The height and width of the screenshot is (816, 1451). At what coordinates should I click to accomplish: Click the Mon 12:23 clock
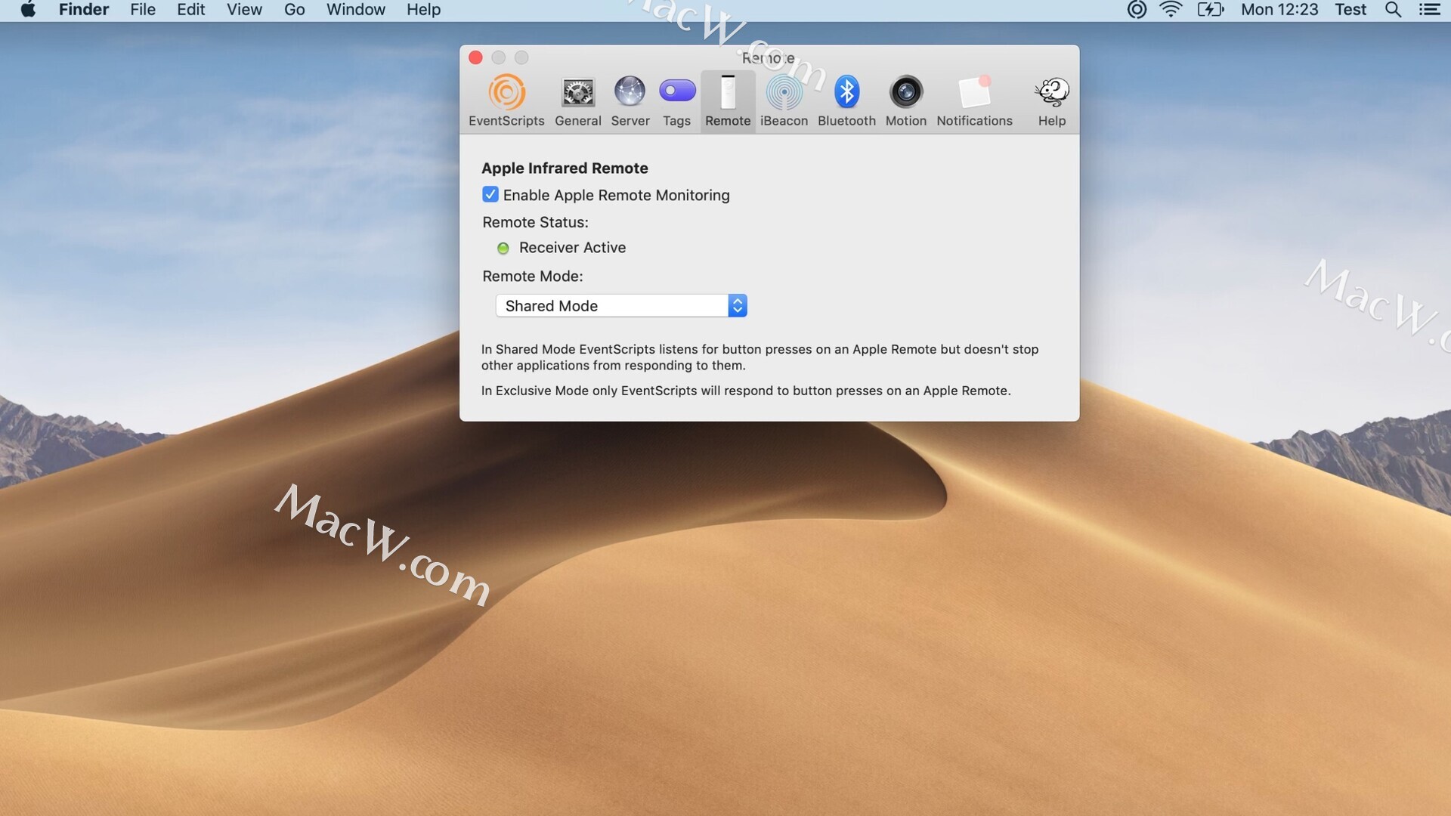pyautogui.click(x=1279, y=10)
